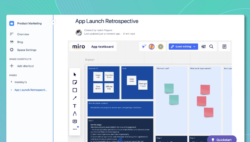This screenshot has width=250, height=142.
Task: Select the cursor pointer tool in Miro toolbar
Action: [75, 75]
